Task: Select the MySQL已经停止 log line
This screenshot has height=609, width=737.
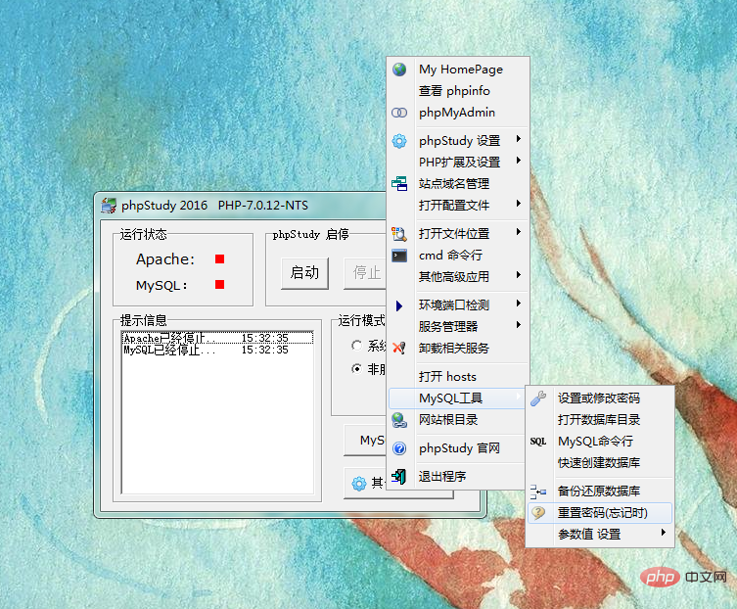Action: pyautogui.click(x=217, y=350)
